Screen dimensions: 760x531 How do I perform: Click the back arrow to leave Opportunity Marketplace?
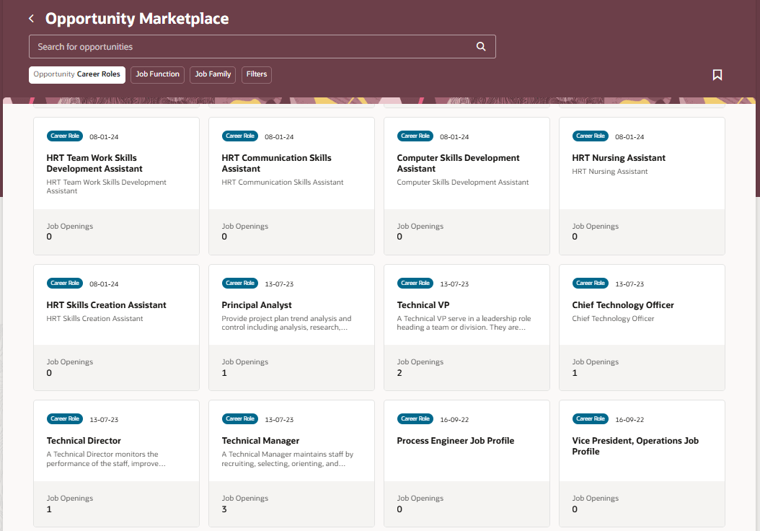point(30,18)
